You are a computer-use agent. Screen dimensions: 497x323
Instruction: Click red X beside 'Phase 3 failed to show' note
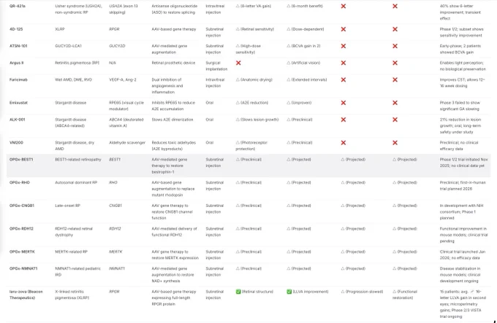tap(395, 103)
